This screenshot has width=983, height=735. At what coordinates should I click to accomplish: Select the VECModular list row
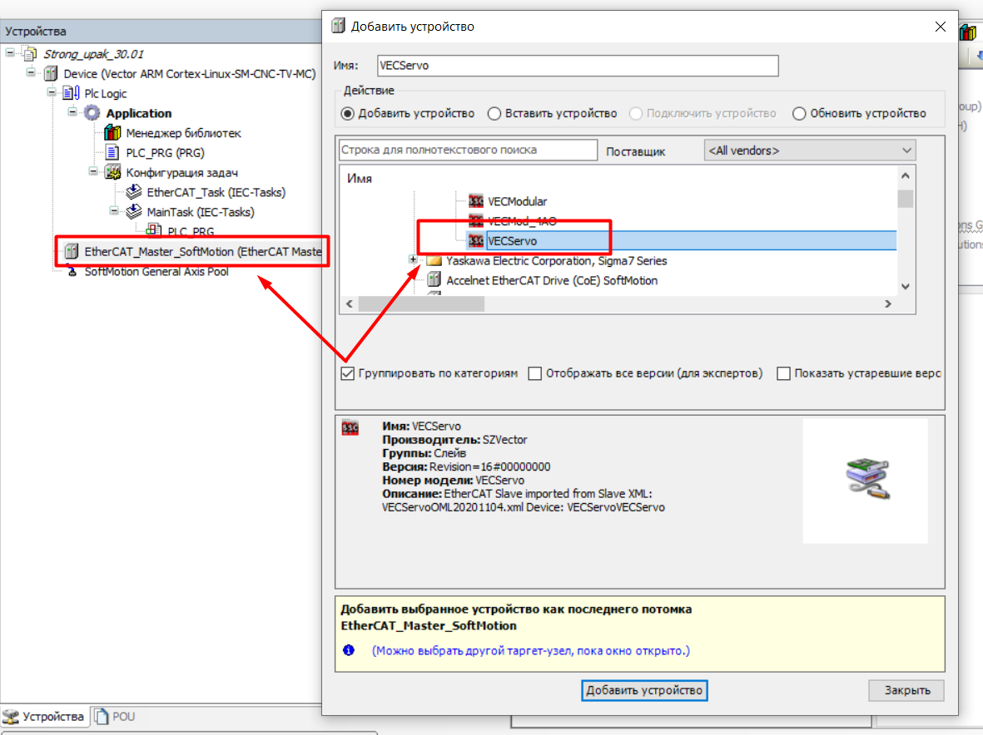click(517, 201)
